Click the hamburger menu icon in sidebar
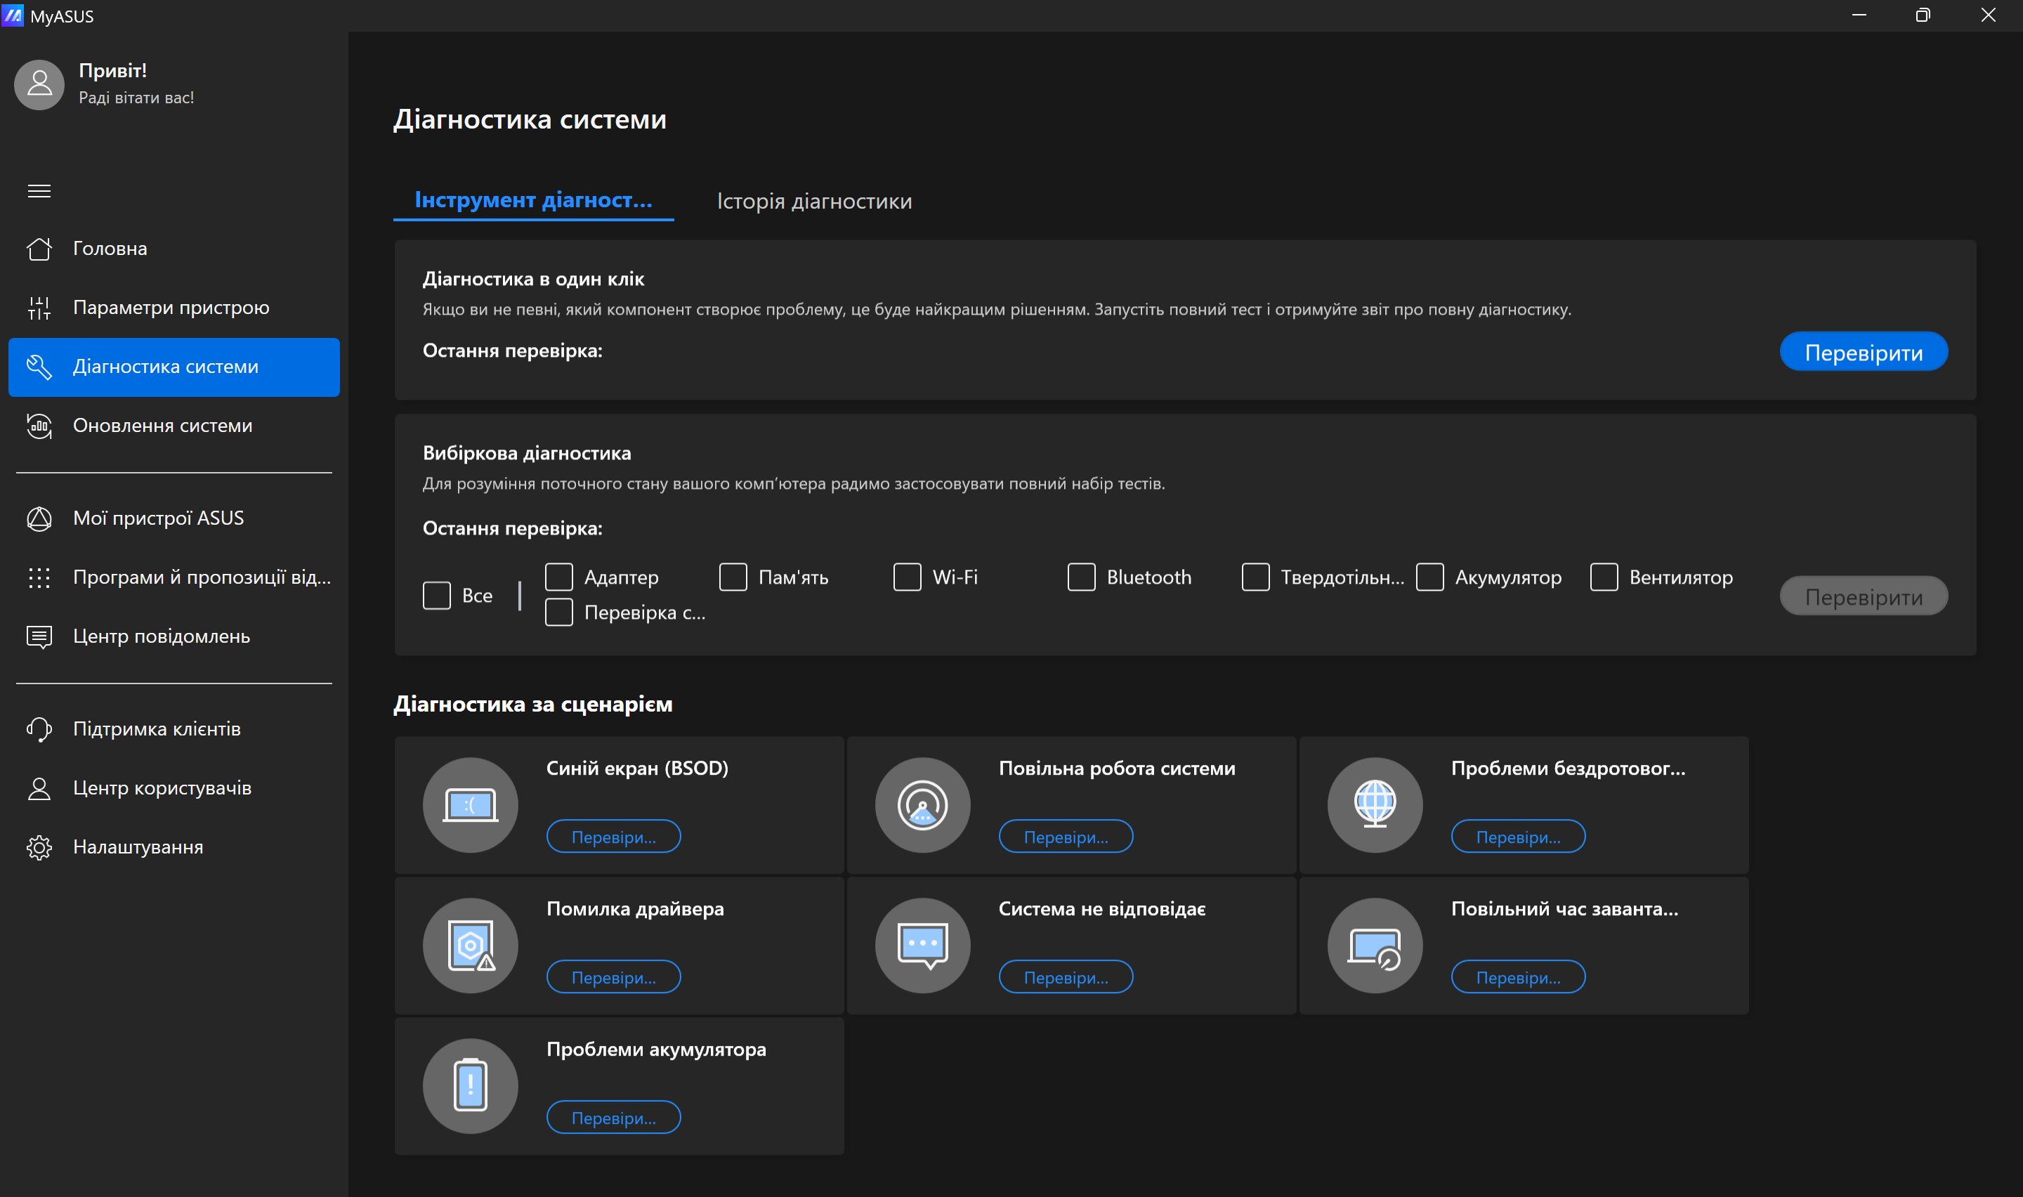The width and height of the screenshot is (2023, 1197). 39,191
